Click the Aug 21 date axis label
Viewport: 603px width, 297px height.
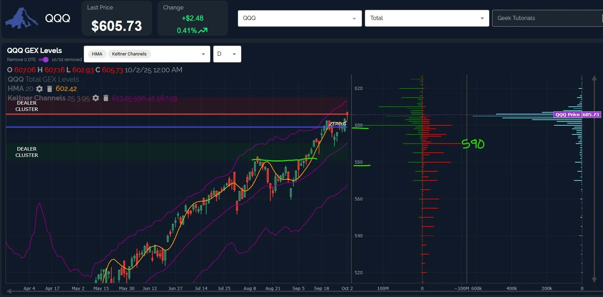point(273,289)
